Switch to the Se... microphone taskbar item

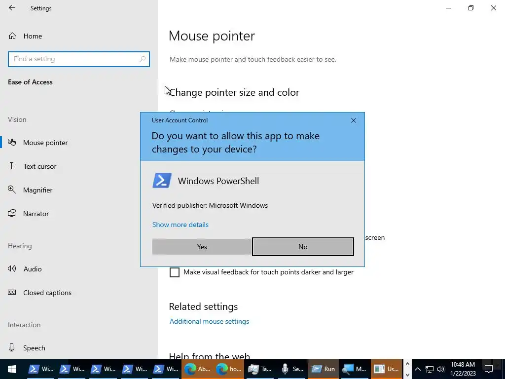click(291, 369)
